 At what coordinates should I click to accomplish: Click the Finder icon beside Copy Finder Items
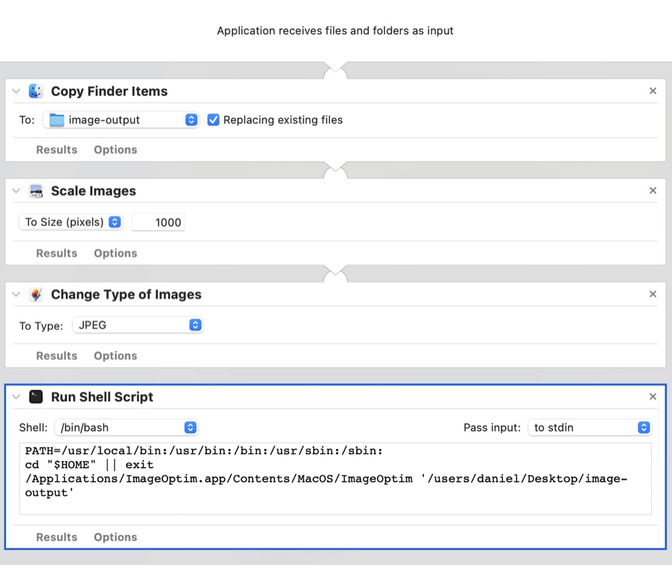[36, 91]
